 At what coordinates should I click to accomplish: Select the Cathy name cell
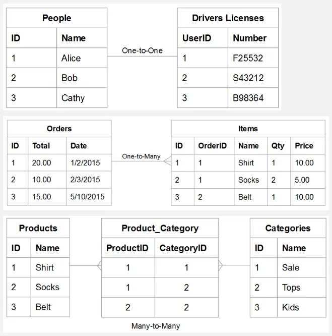73,98
